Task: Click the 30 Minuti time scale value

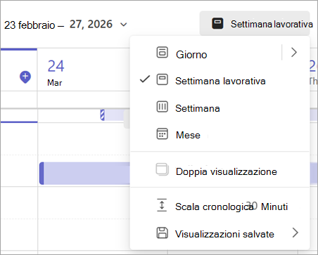Action: click(x=267, y=207)
